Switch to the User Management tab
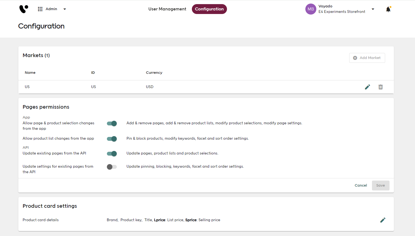This screenshot has width=415, height=236. [x=167, y=9]
